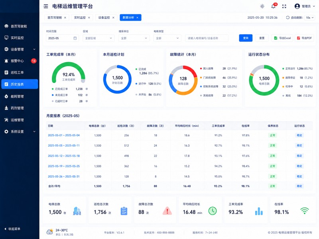Open the 维保单位 dropdown
The width and height of the screenshot is (319, 239).
click(134, 38)
